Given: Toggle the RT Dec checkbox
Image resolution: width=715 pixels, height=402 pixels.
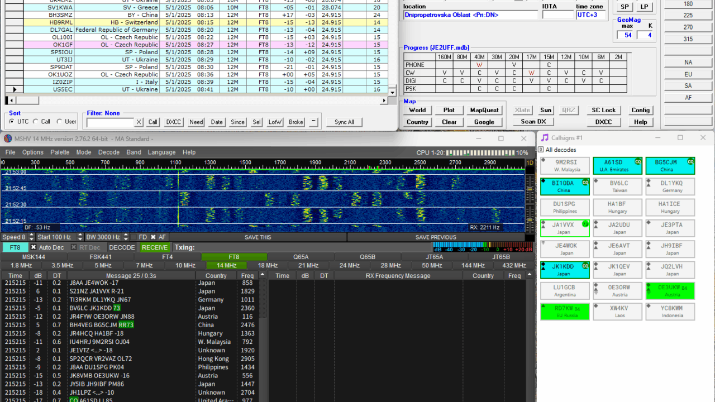Looking at the screenshot, I should pos(74,247).
